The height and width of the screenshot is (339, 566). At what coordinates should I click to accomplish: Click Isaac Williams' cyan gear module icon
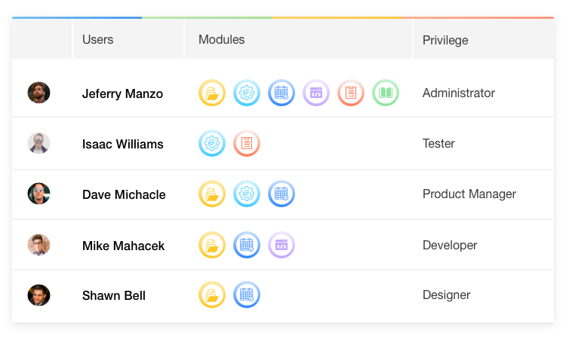pos(212,143)
